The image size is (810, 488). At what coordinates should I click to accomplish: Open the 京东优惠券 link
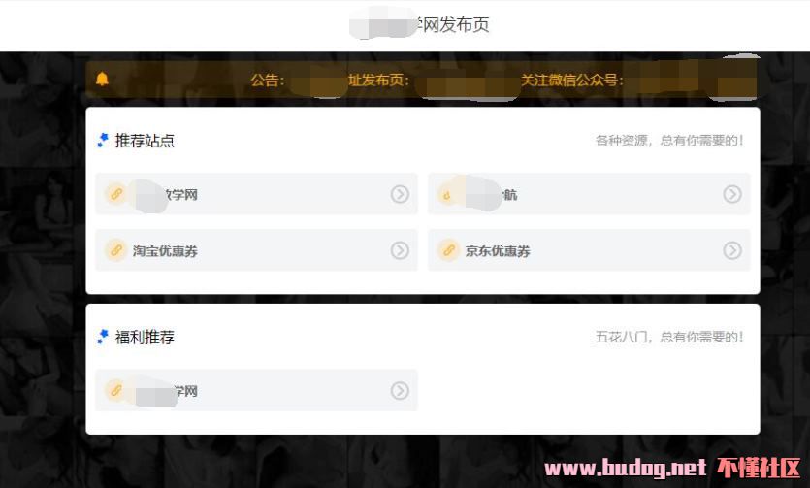(589, 250)
